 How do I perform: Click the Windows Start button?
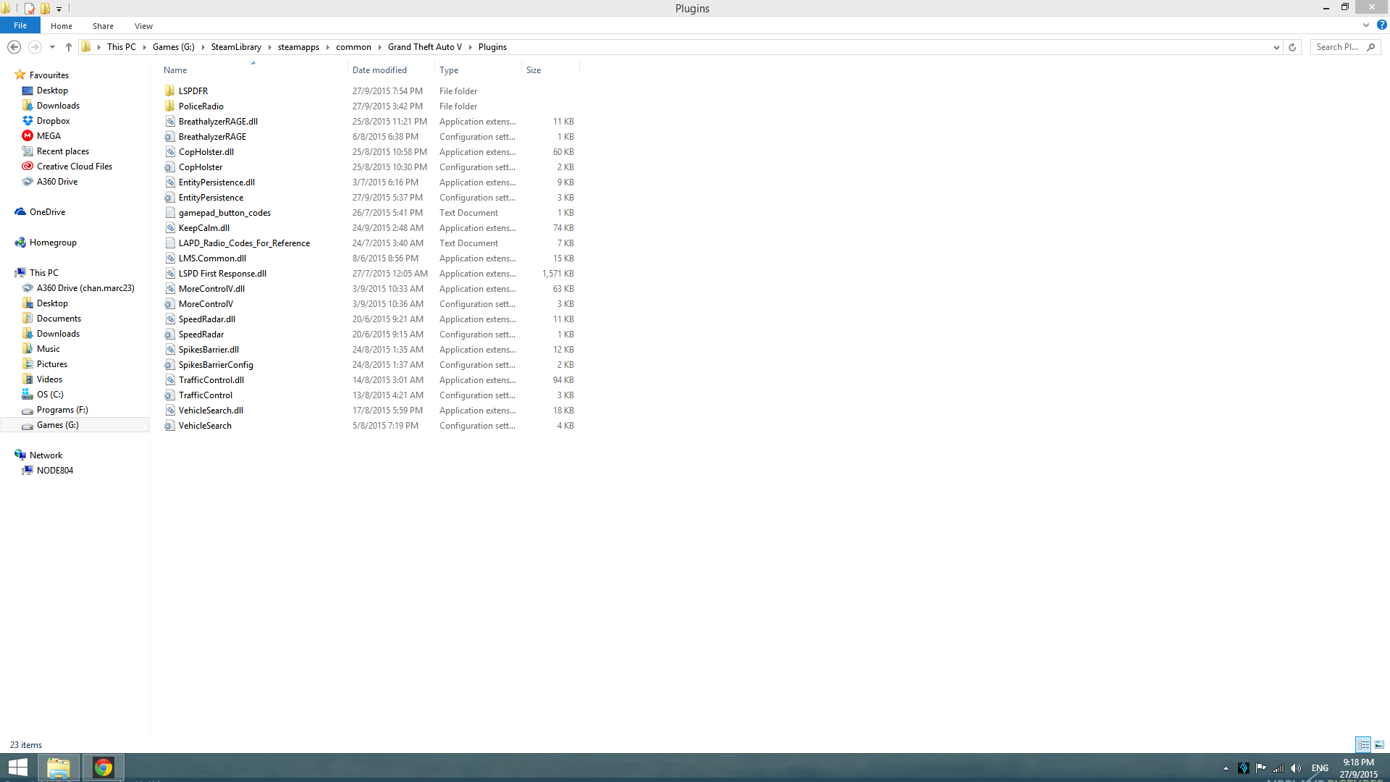[x=17, y=768]
